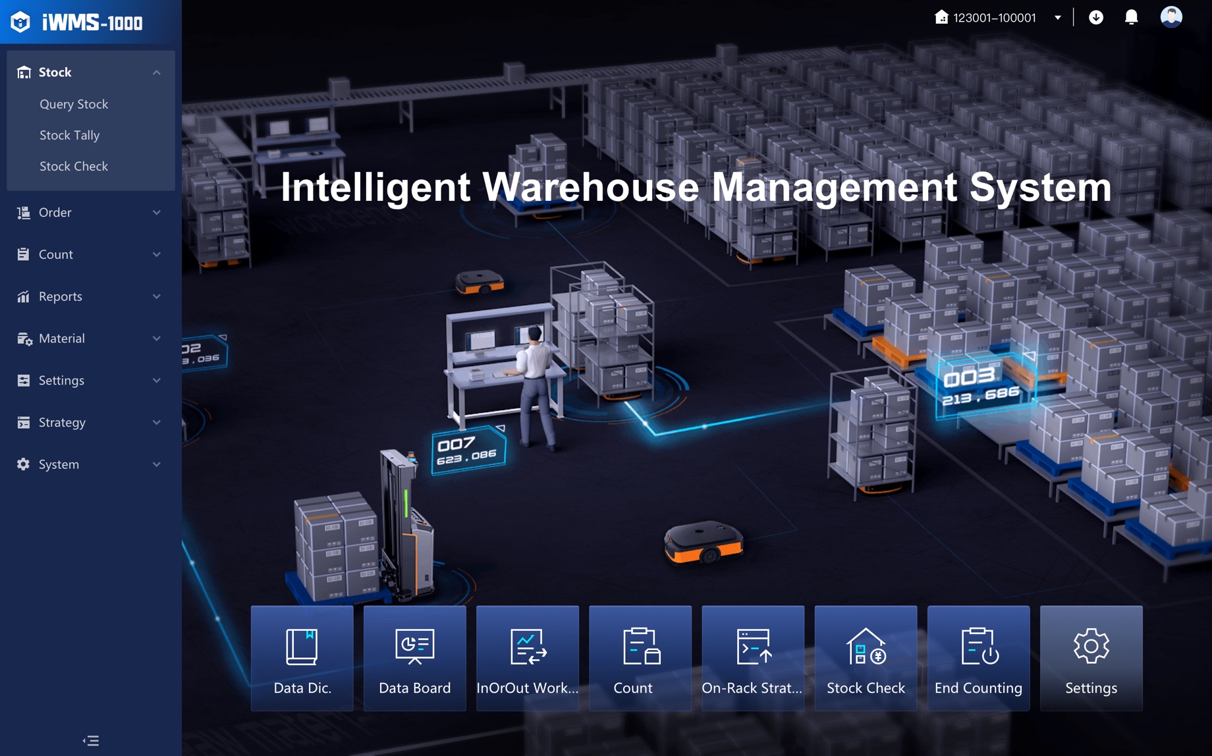This screenshot has height=756, width=1212.
Task: Expand the Reports menu section
Action: pyautogui.click(x=90, y=296)
